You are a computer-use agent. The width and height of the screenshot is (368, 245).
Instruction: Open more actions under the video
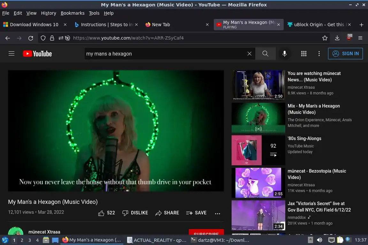pos(218,213)
